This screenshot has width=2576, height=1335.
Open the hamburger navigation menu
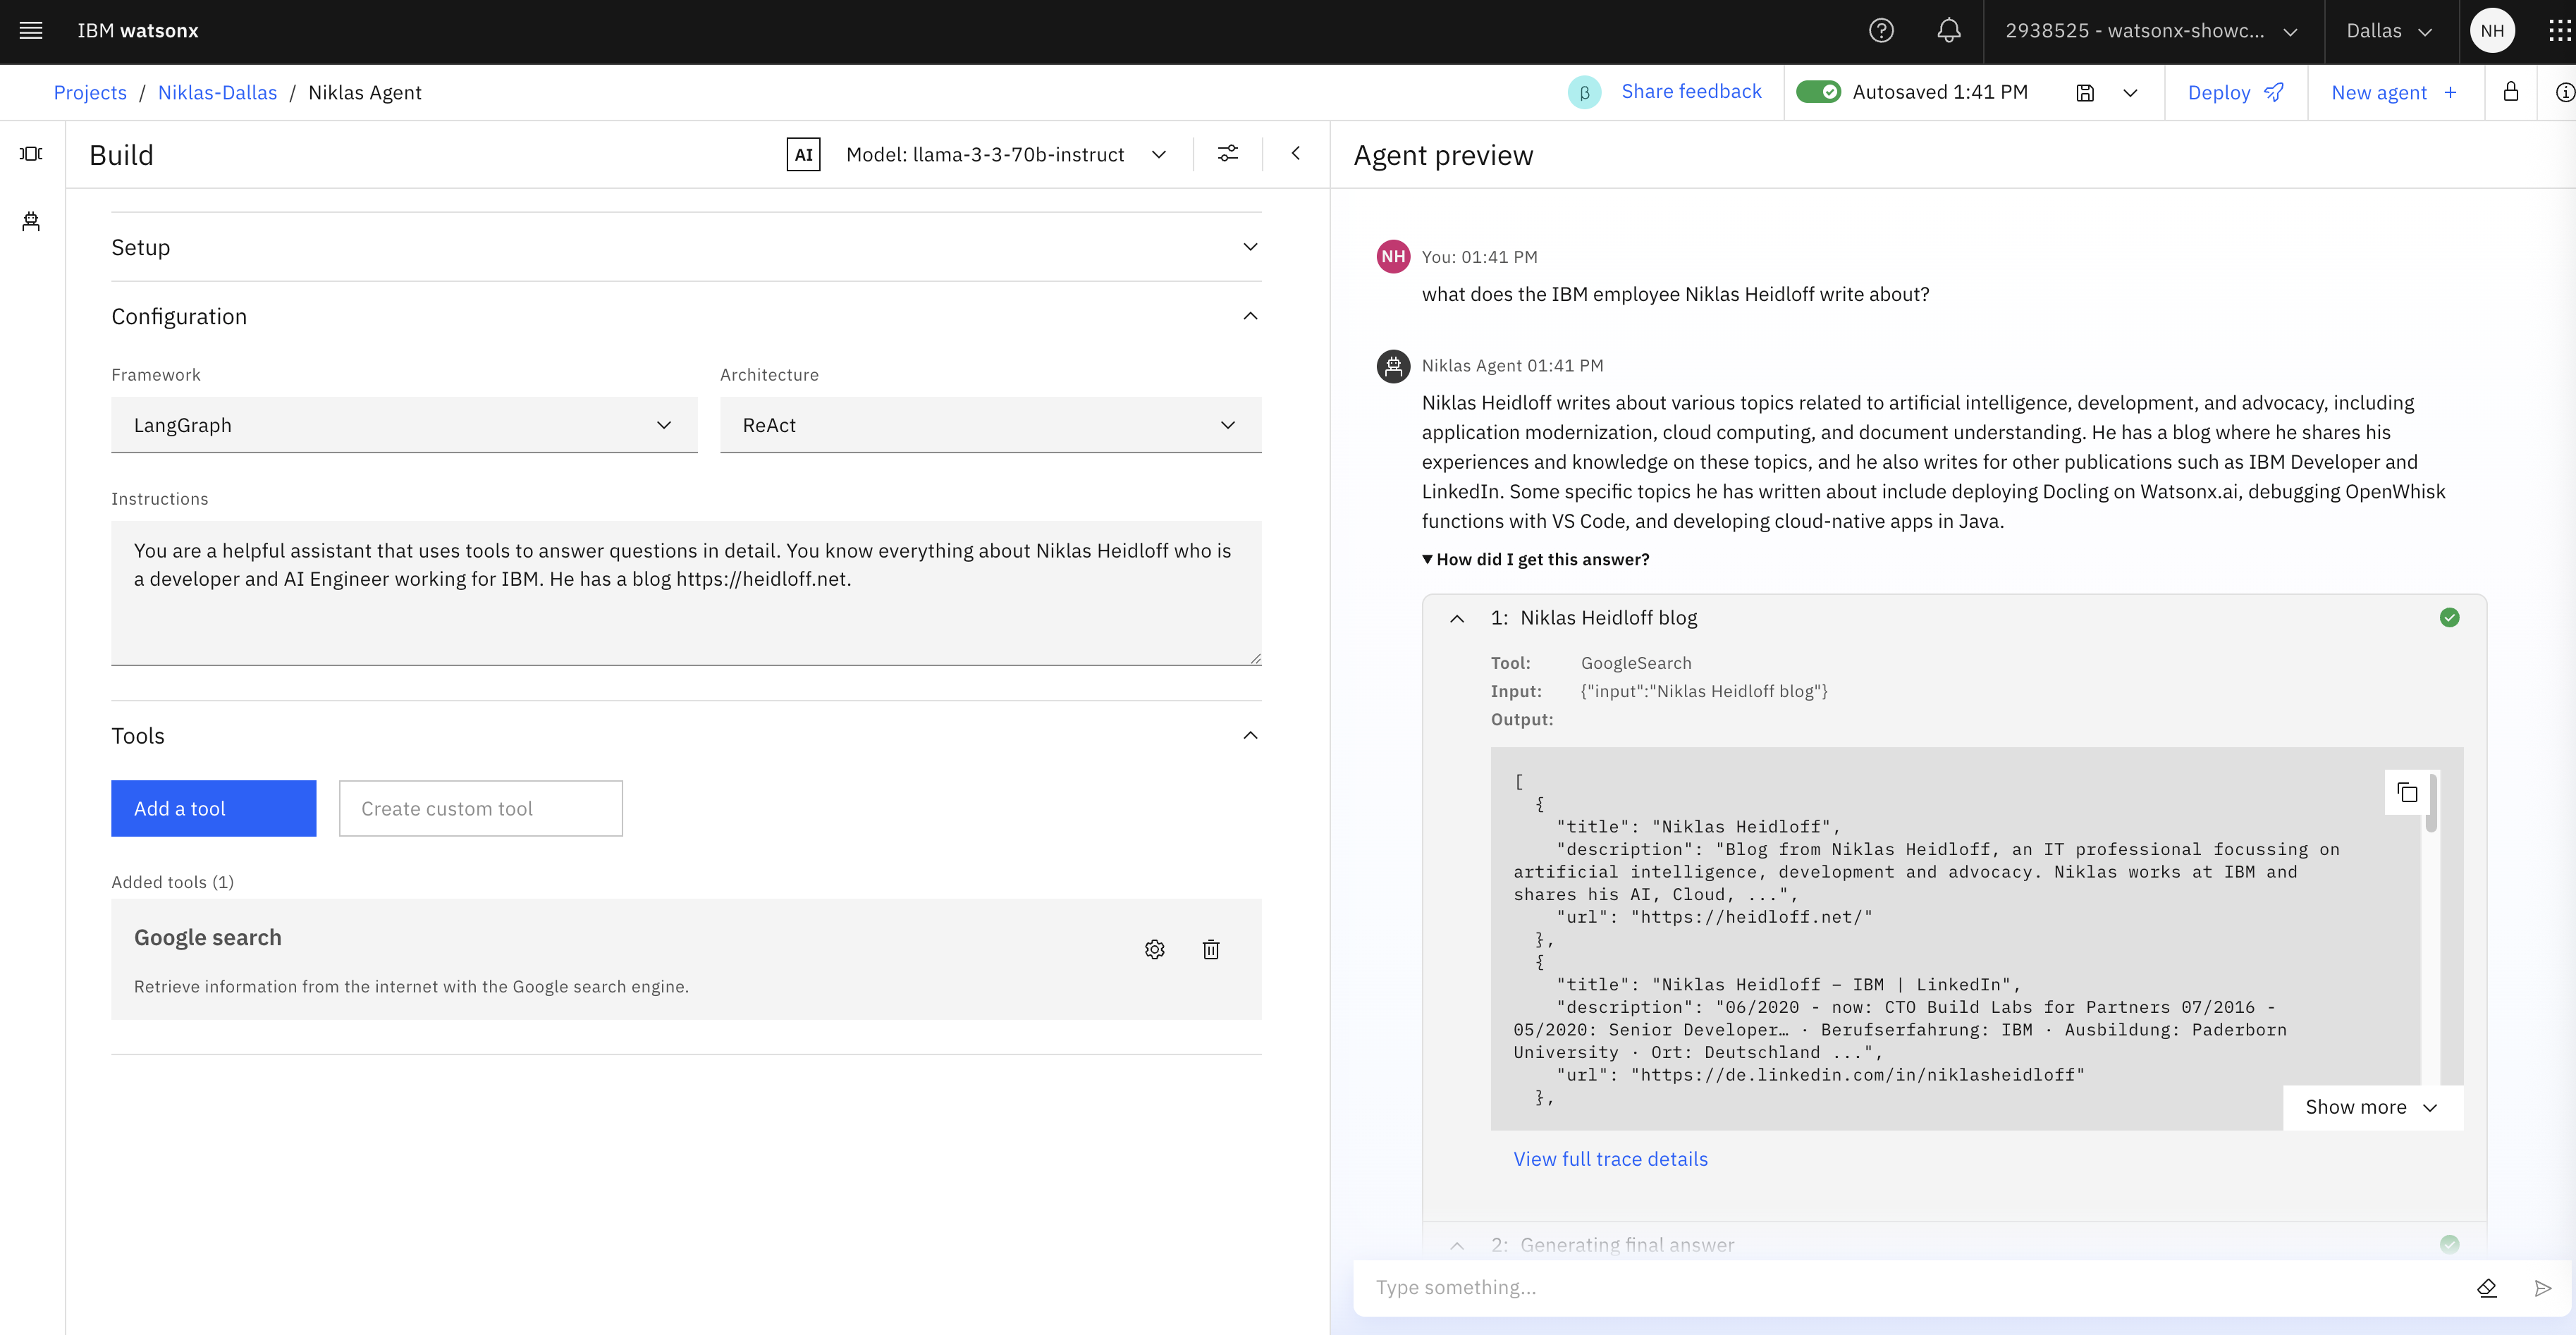tap(31, 31)
